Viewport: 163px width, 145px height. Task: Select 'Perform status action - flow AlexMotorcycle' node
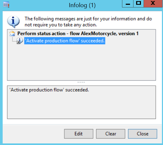point(78,34)
